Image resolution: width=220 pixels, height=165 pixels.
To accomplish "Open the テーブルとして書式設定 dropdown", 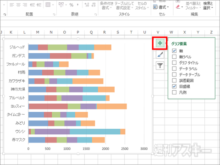I will (x=124, y=5).
